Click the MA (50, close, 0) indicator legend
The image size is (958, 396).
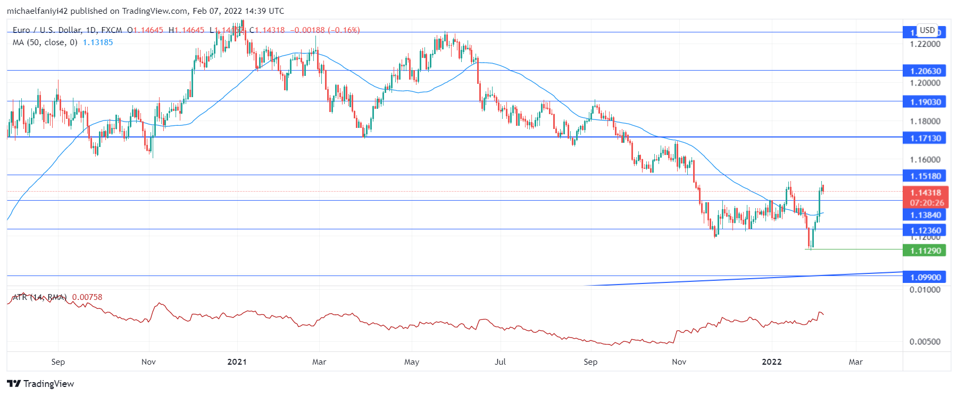tap(45, 42)
